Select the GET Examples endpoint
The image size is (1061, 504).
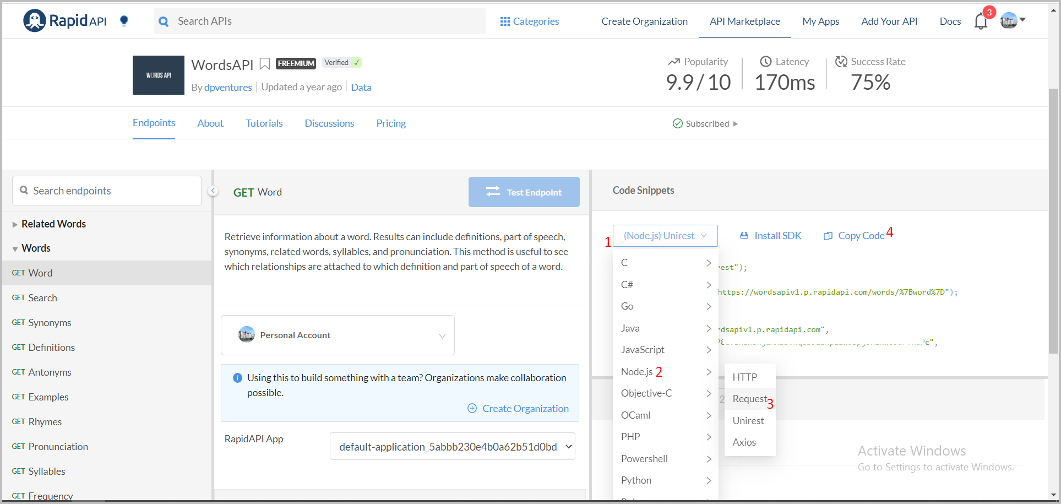click(107, 397)
